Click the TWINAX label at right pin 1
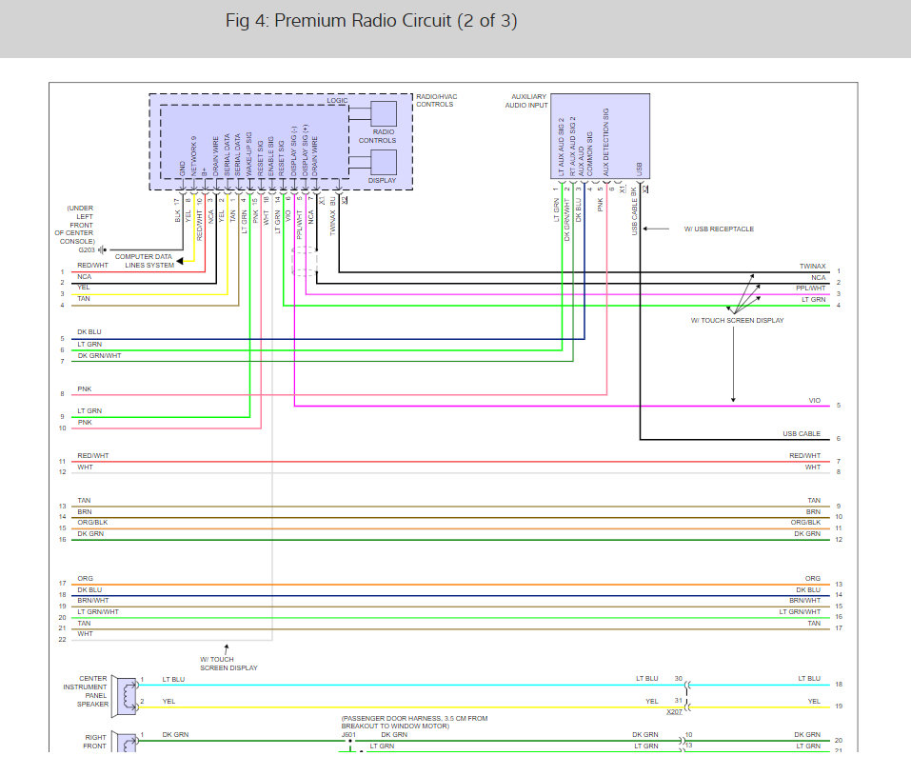 (x=812, y=267)
